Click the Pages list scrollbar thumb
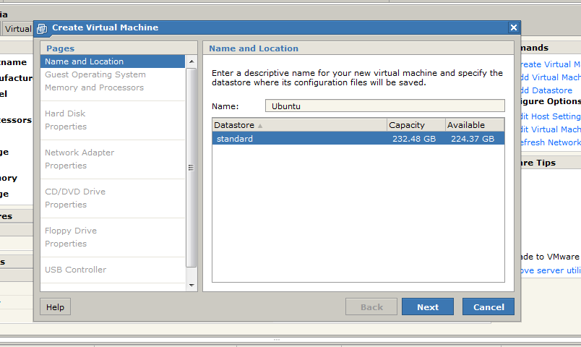The height and width of the screenshot is (347, 581). pos(191,166)
